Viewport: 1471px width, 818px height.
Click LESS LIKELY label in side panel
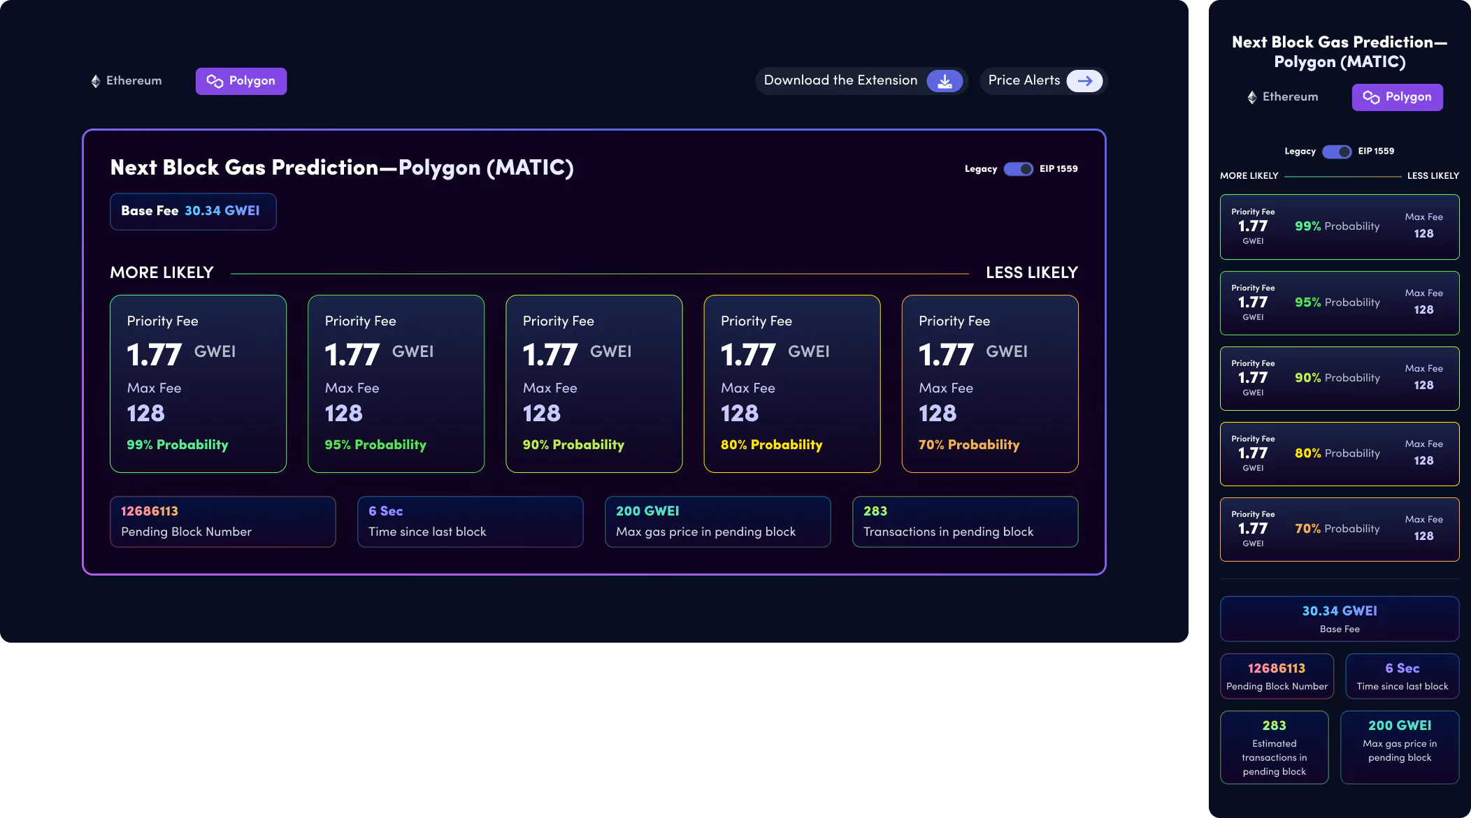[1433, 176]
